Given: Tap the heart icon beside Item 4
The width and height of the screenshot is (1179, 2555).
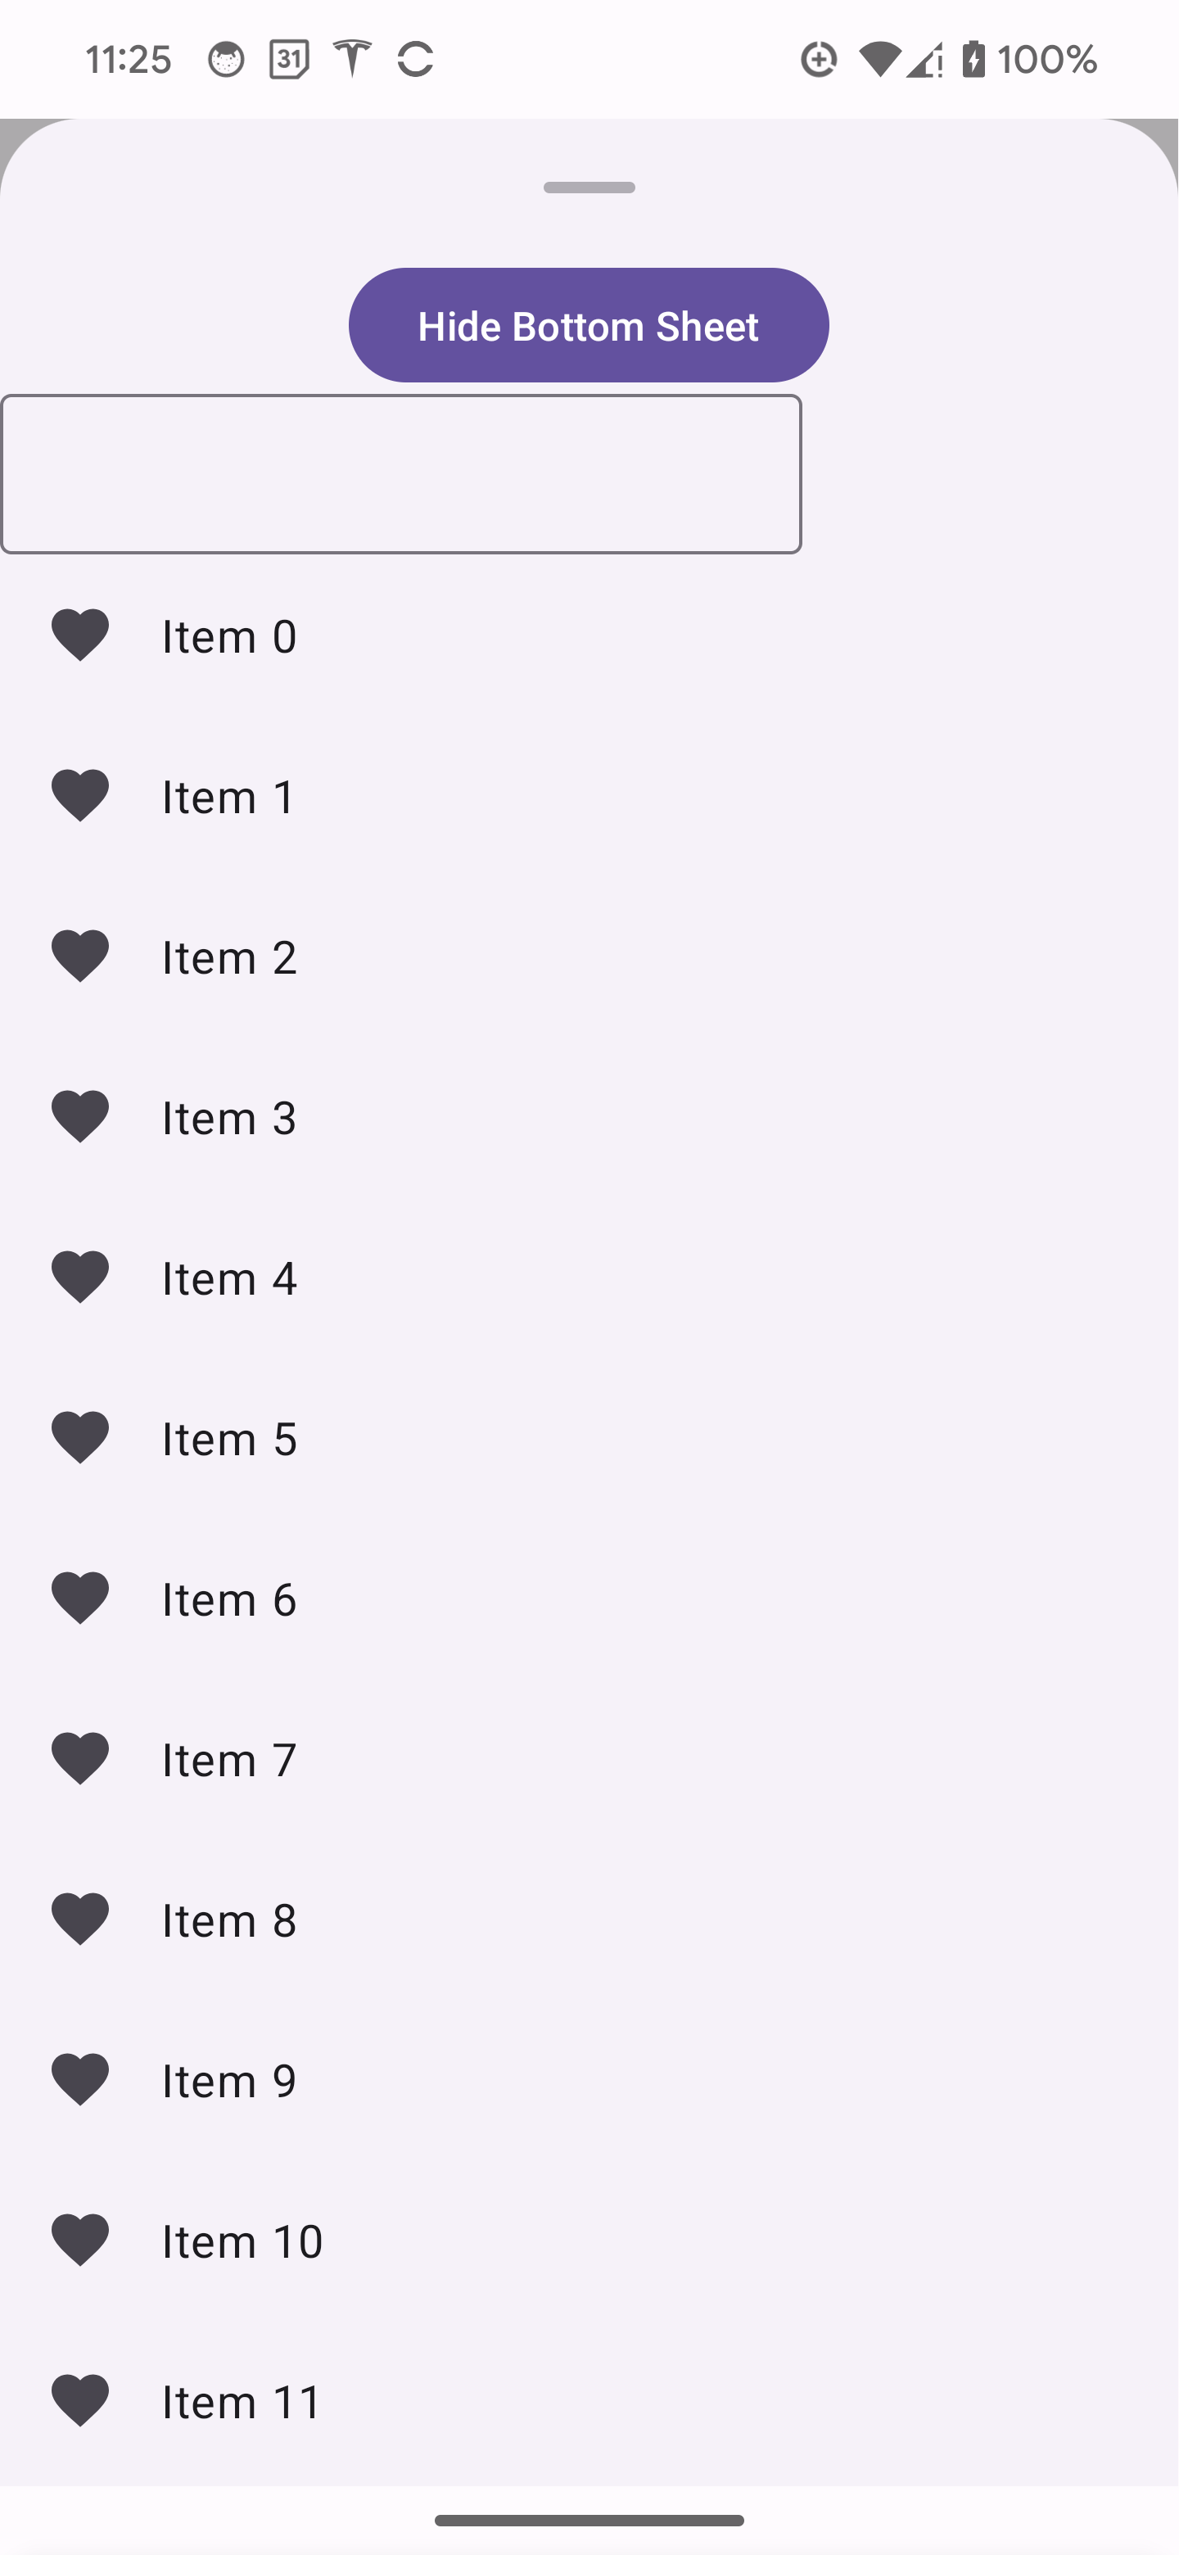Looking at the screenshot, I should pos(80,1277).
